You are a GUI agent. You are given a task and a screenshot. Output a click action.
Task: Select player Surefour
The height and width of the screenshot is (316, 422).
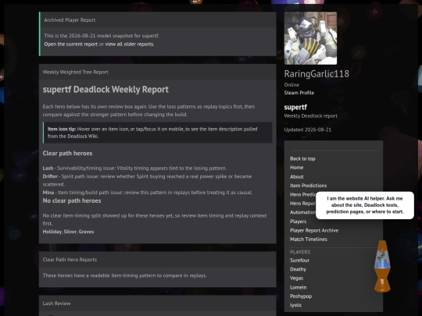[299, 260]
